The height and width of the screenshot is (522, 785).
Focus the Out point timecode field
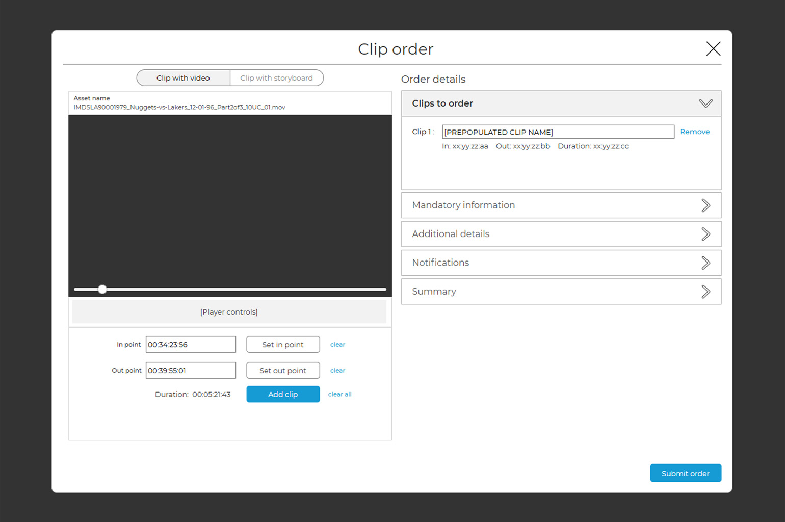click(191, 371)
